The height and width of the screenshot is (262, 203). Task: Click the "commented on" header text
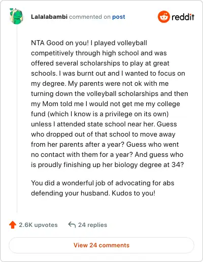pos(90,17)
